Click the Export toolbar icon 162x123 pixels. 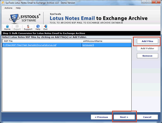17,28
